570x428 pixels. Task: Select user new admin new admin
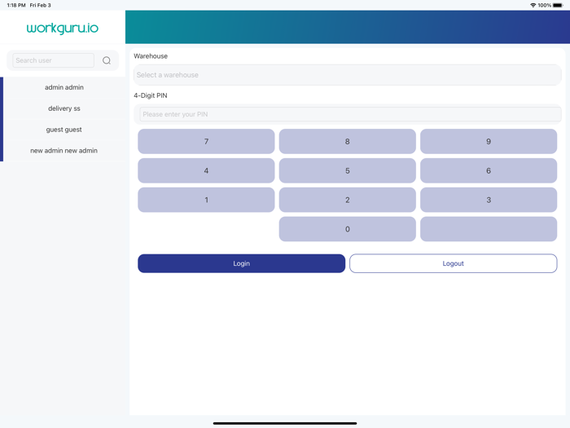click(64, 151)
